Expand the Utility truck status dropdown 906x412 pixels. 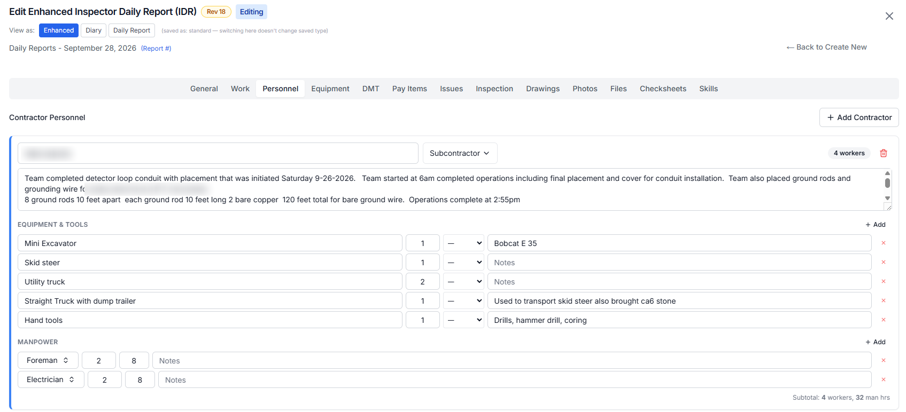pos(463,281)
